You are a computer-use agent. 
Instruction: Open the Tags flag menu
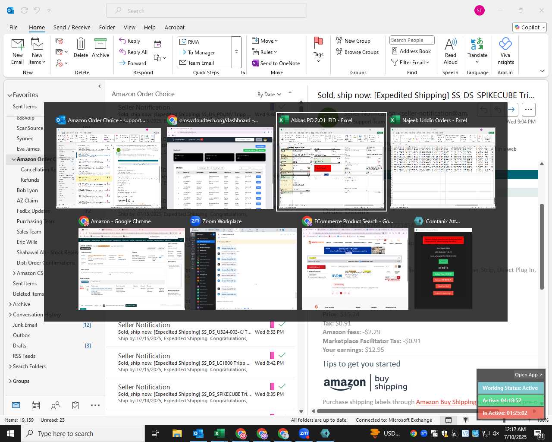click(x=318, y=50)
